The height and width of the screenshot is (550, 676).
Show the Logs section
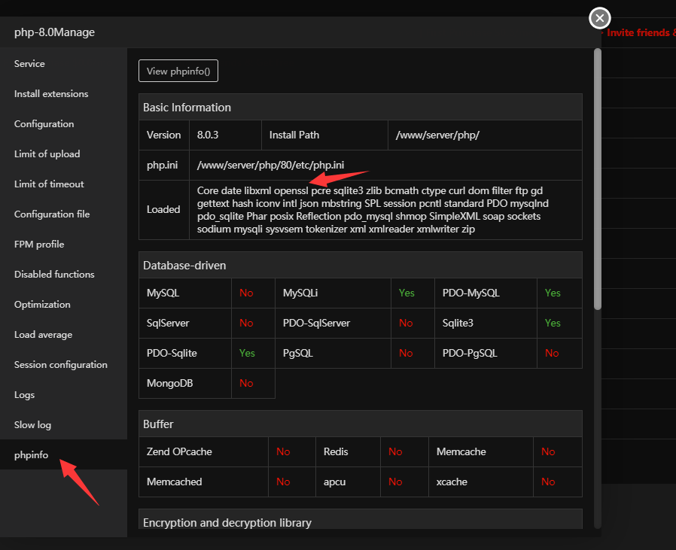tap(25, 395)
